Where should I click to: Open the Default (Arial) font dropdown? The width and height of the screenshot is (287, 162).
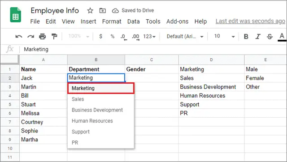[185, 36]
